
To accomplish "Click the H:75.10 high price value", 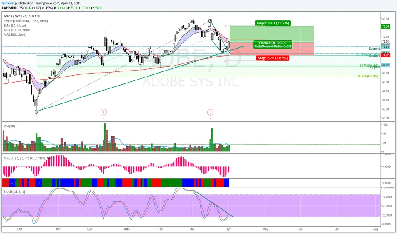I will pyautogui.click(x=72, y=8).
